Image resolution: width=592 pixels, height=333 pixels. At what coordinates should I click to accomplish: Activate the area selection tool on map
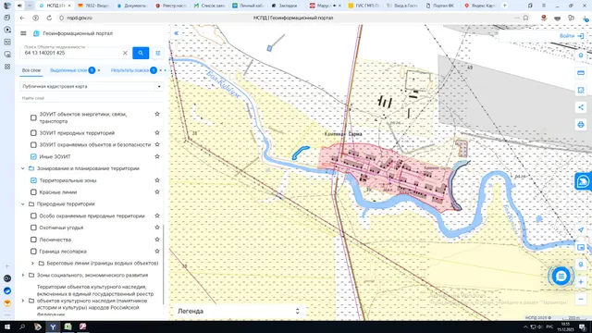click(x=581, y=90)
